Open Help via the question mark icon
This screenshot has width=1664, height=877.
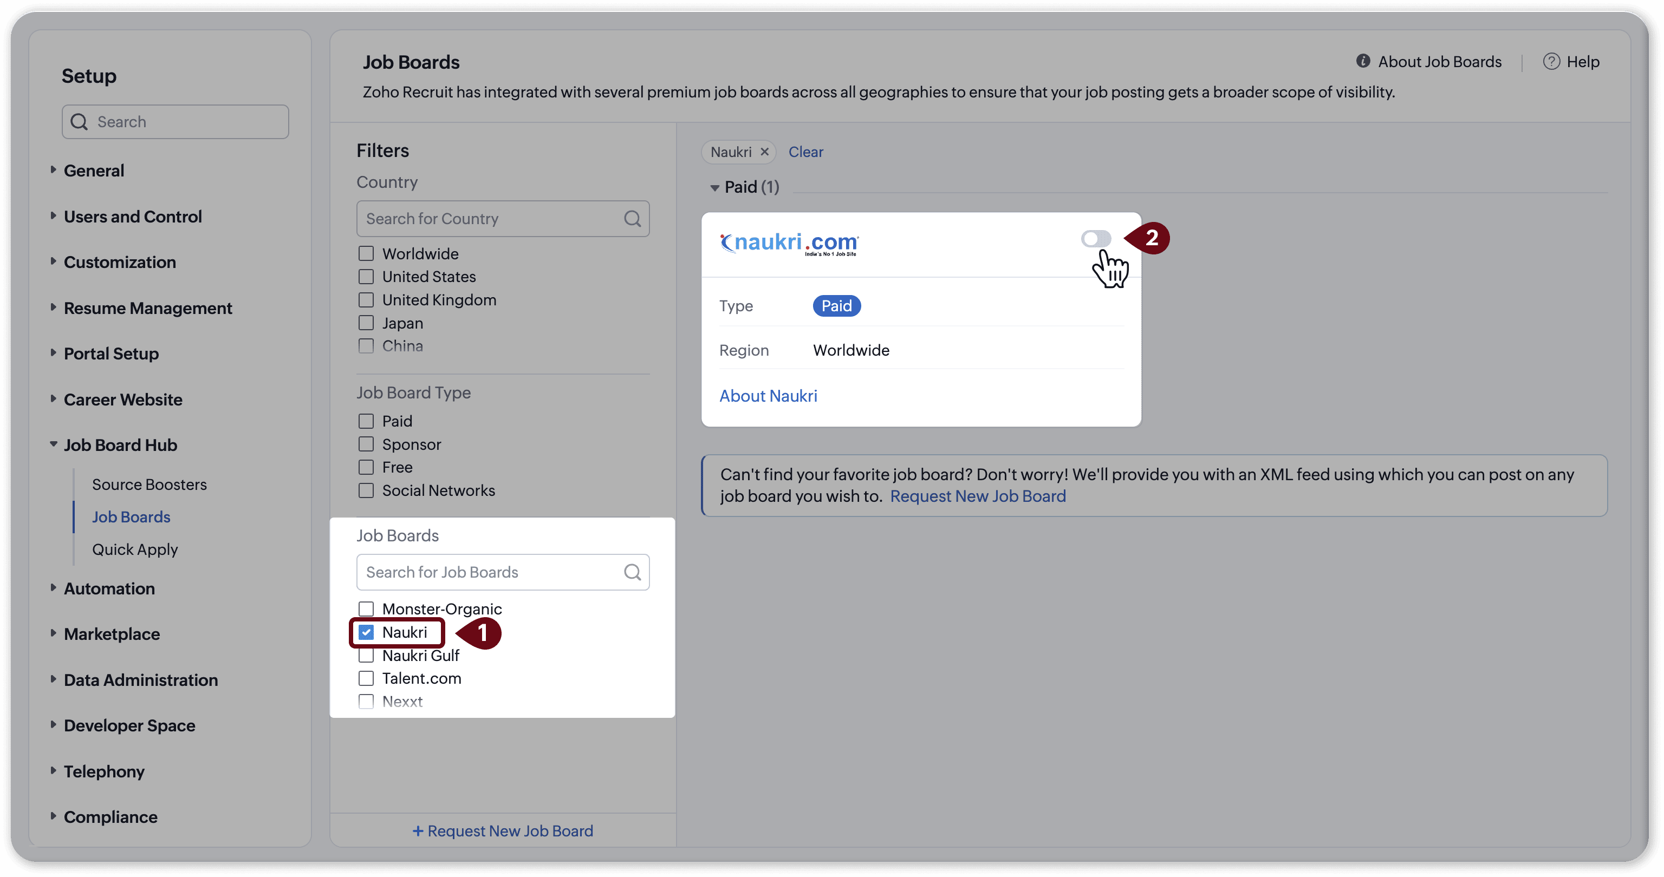point(1551,61)
